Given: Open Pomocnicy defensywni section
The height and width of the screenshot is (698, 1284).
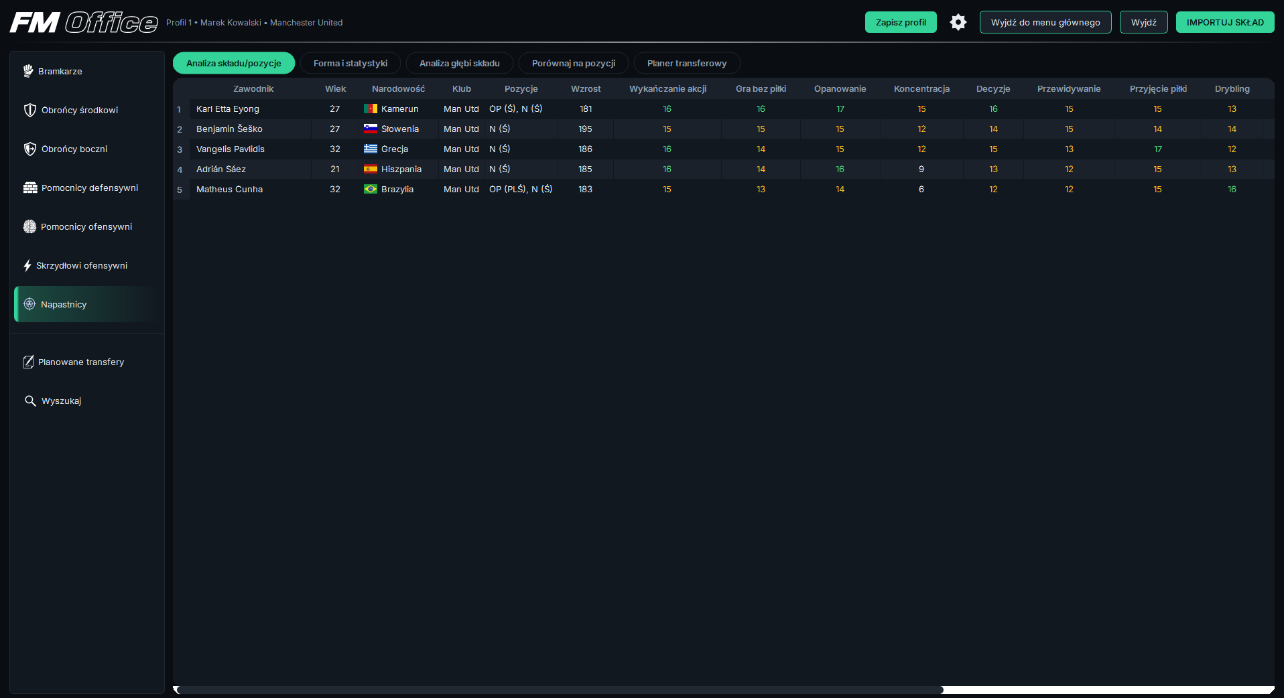Looking at the screenshot, I should [x=87, y=188].
